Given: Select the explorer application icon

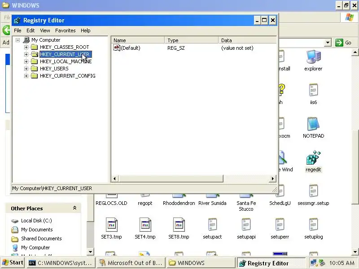Looking at the screenshot, I should click(x=313, y=57).
